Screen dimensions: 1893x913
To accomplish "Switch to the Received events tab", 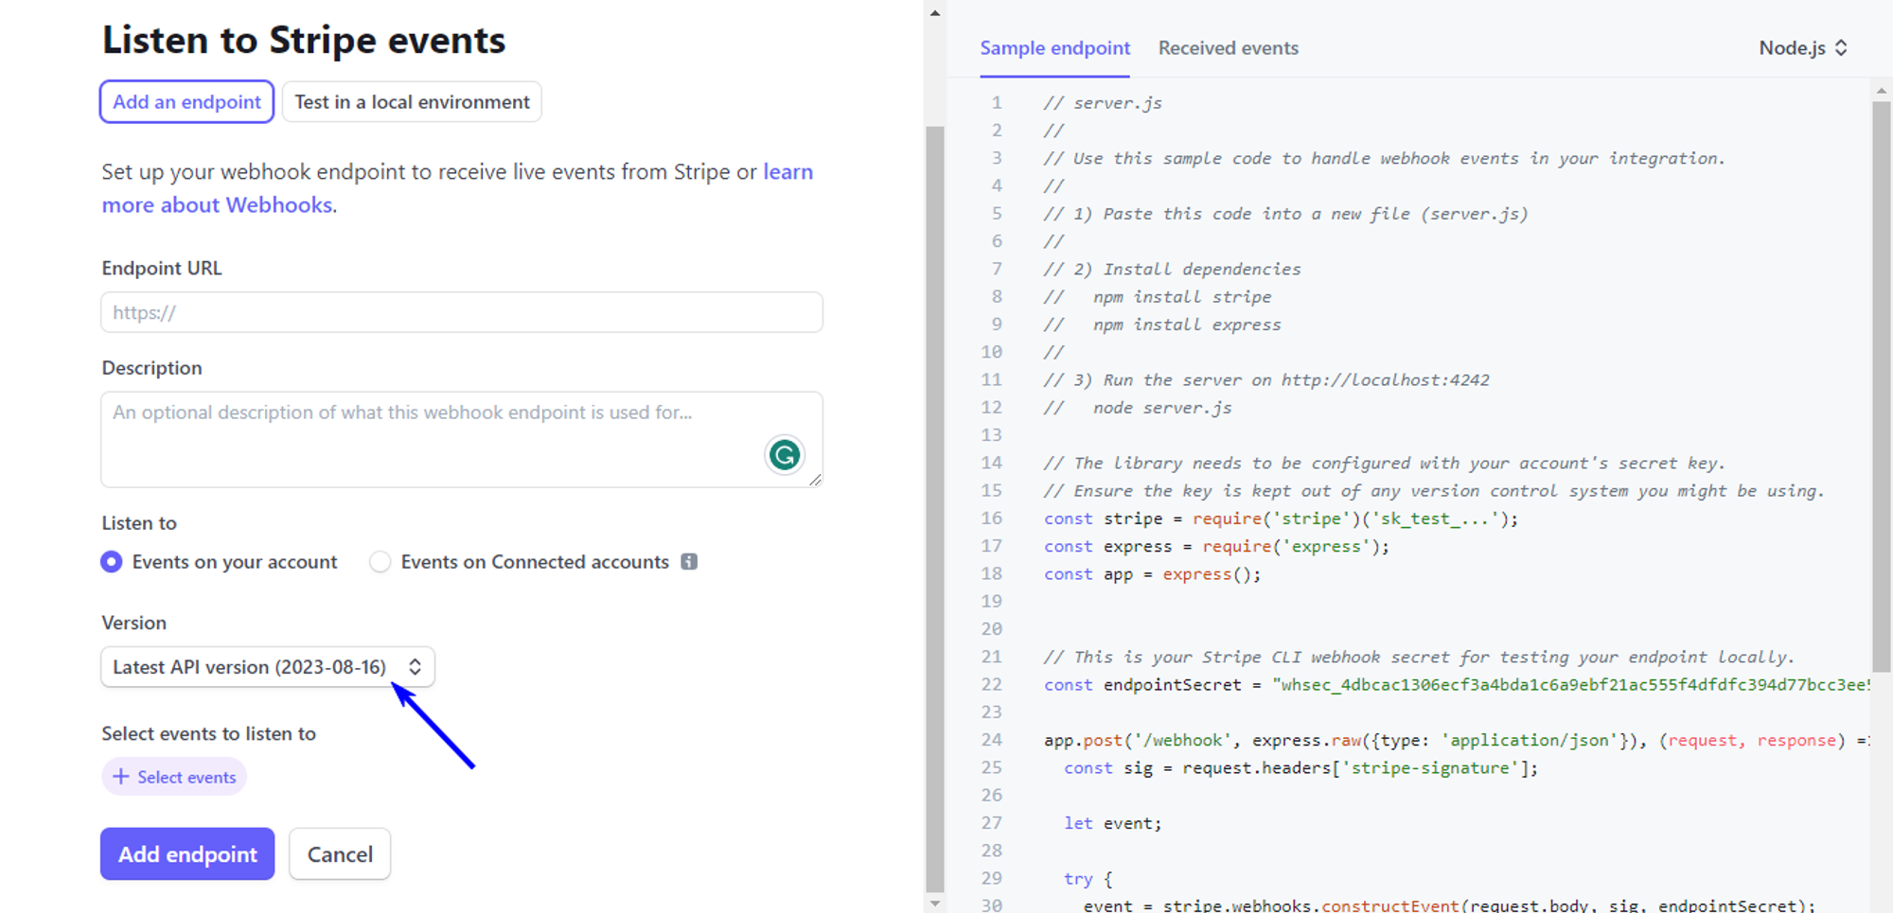I will [1228, 48].
